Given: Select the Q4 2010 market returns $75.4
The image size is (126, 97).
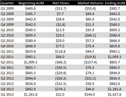Looking at the screenshot, I should 90,46.
